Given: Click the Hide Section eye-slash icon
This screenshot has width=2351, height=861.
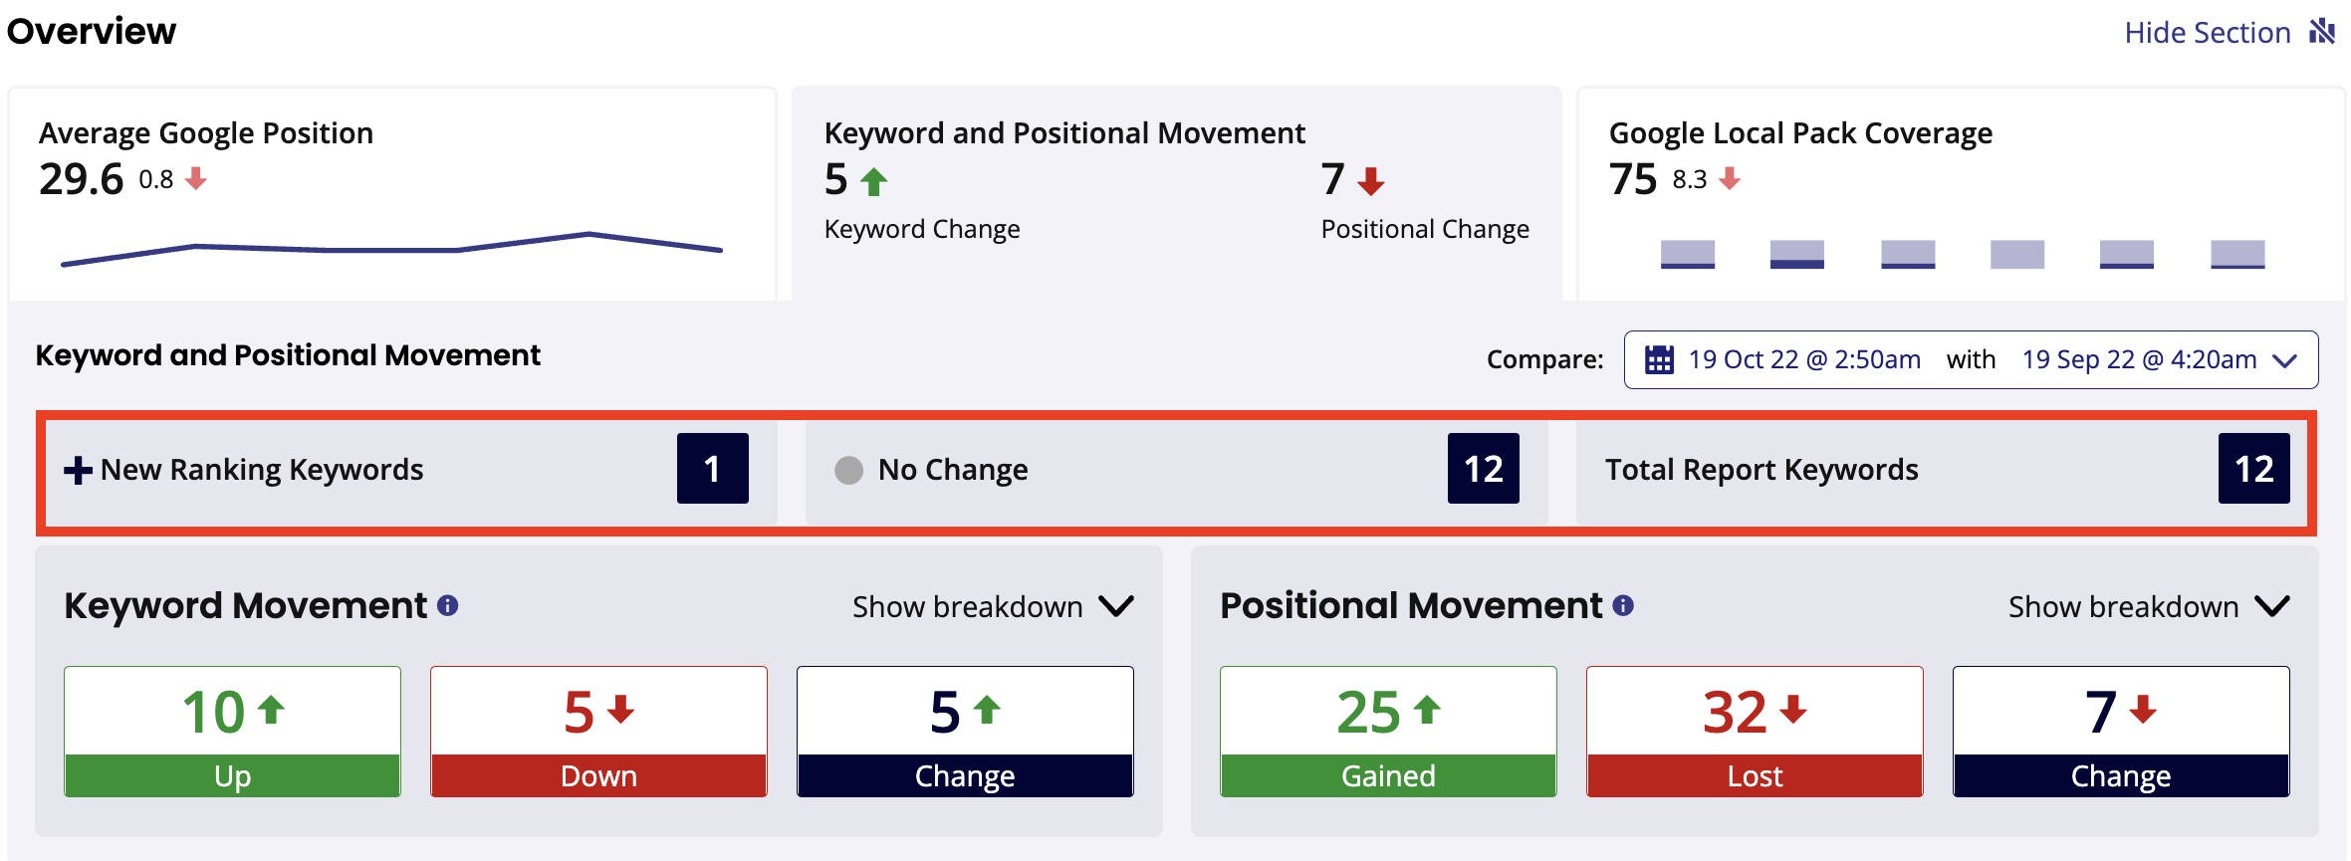Looking at the screenshot, I should pos(2322,32).
